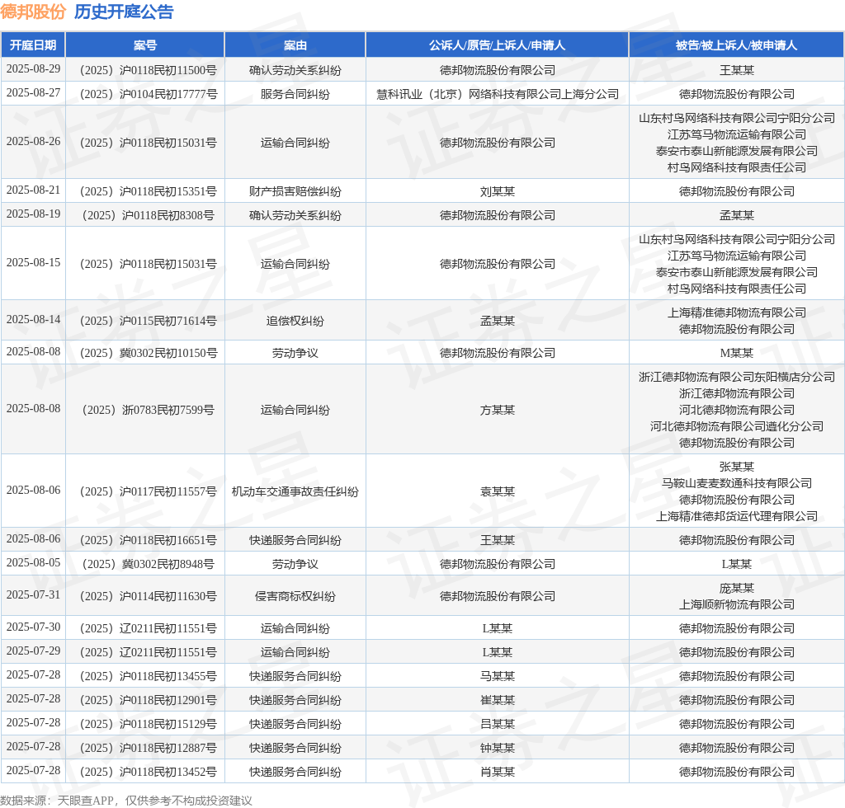Click the date 2025-08-21
This screenshot has width=845, height=808.
(33, 190)
